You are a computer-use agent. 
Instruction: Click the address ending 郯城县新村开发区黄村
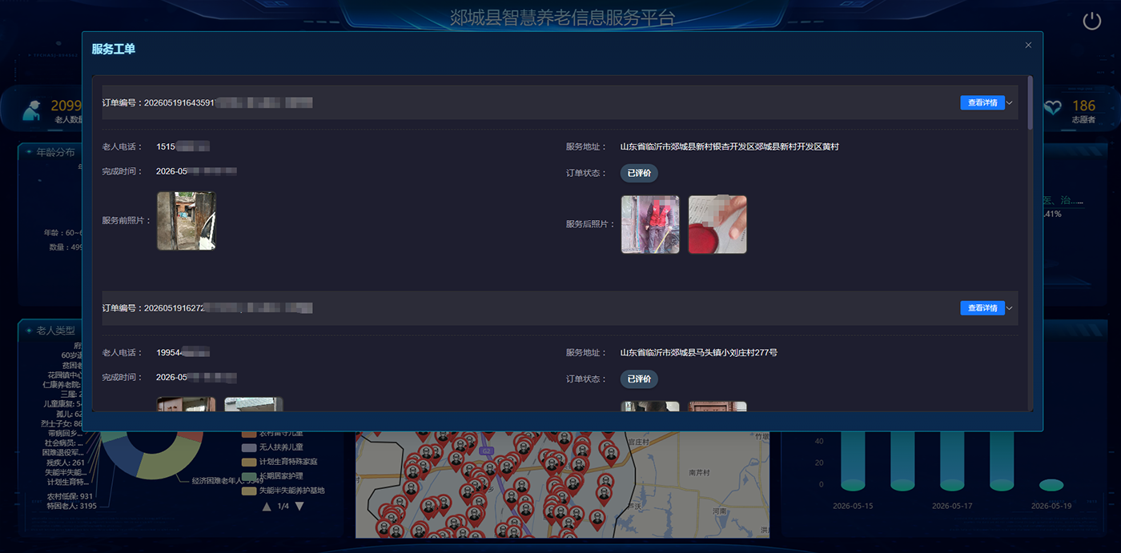(729, 146)
